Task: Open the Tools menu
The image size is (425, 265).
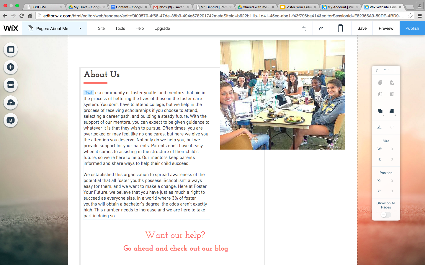Action: pos(120,28)
